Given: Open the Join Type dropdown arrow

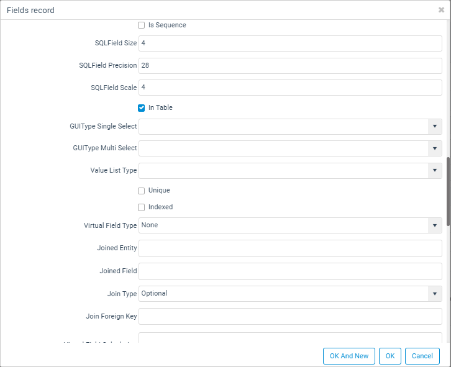Looking at the screenshot, I should click(435, 294).
